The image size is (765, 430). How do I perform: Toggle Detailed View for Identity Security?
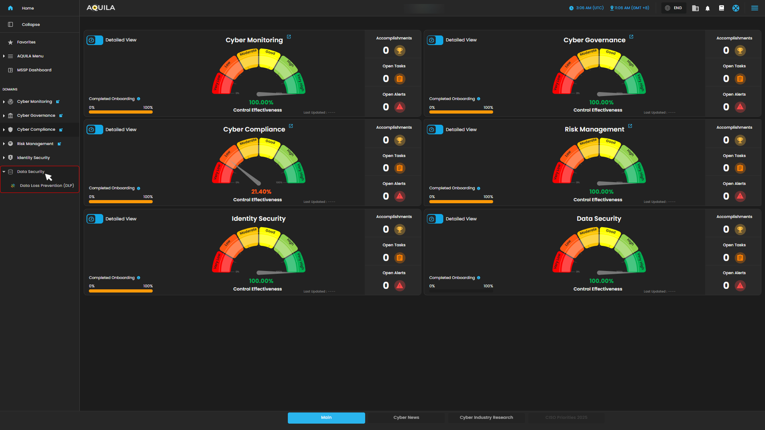pyautogui.click(x=95, y=219)
